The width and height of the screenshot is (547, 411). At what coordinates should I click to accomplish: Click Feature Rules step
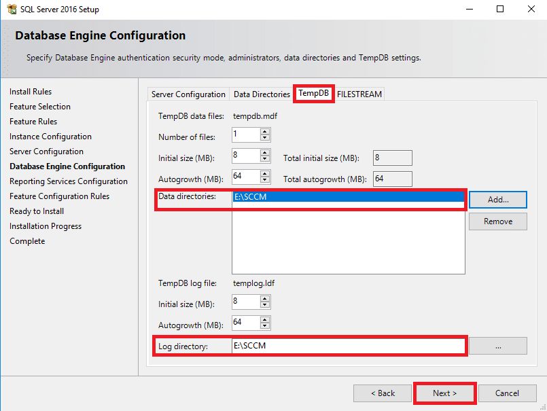33,122
